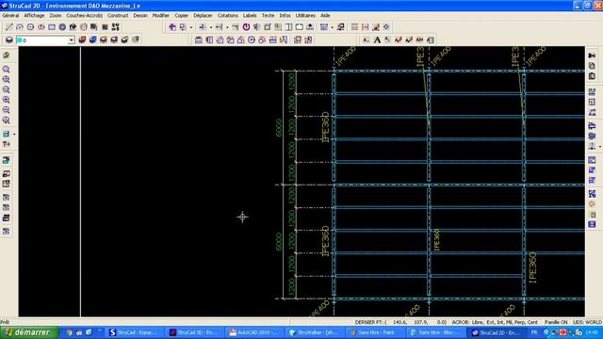The width and height of the screenshot is (603, 339).
Task: Open the Texte menu
Action: coord(268,15)
